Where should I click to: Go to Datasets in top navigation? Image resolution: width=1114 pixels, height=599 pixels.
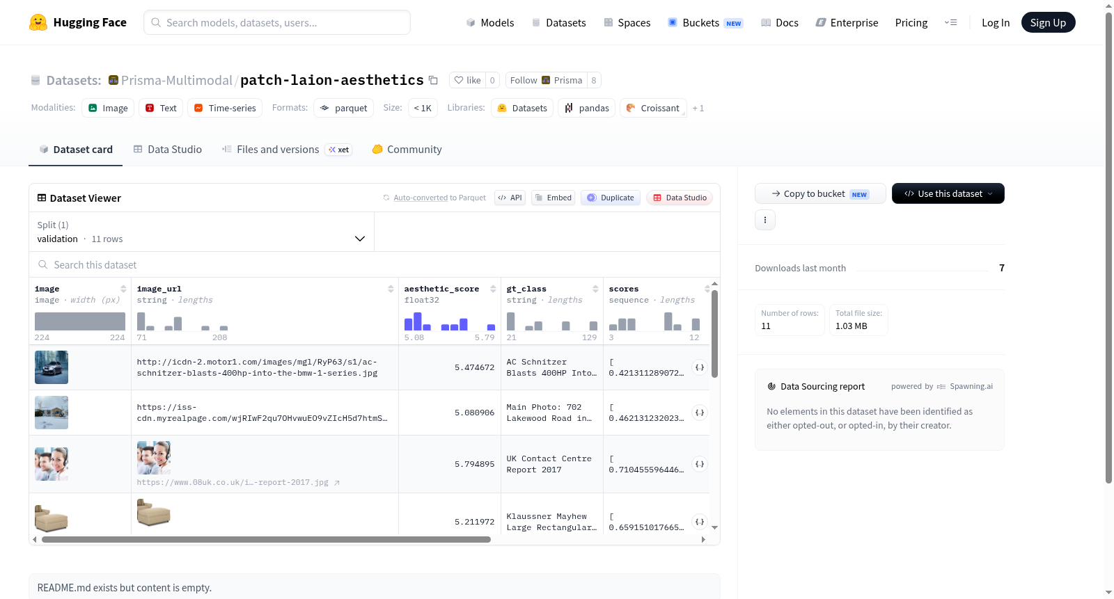[558, 23]
